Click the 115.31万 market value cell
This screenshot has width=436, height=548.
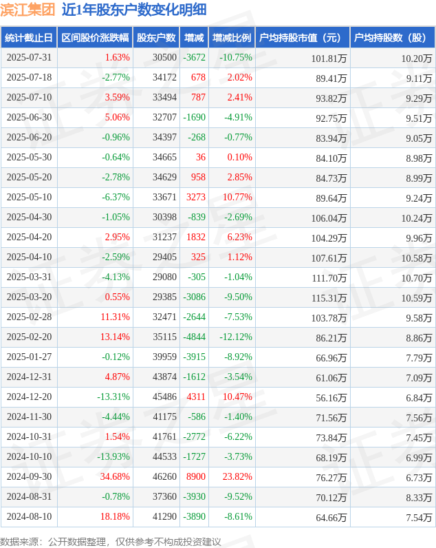click(329, 298)
